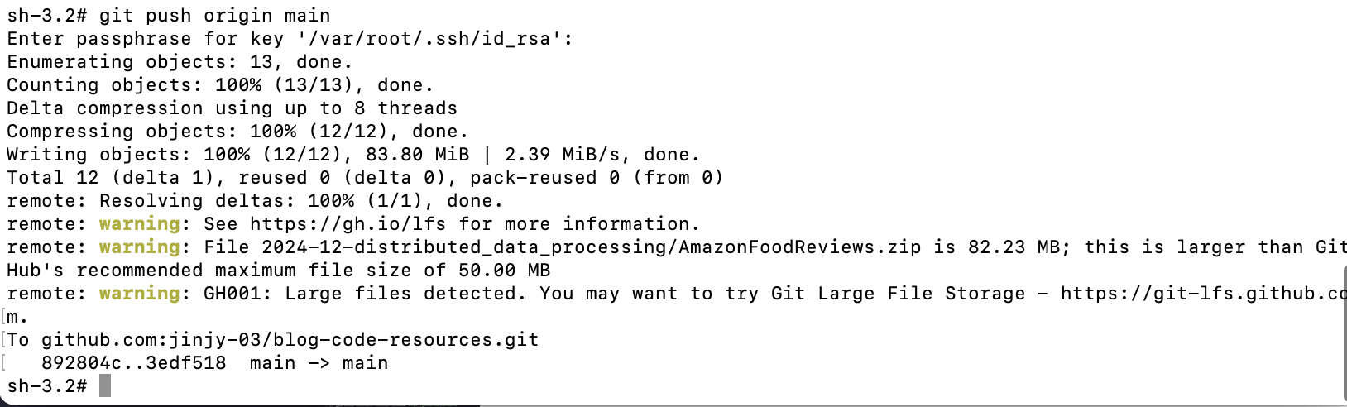The image size is (1347, 407).
Task: Click the 'remote: Resolving deltas' line
Action: point(255,201)
